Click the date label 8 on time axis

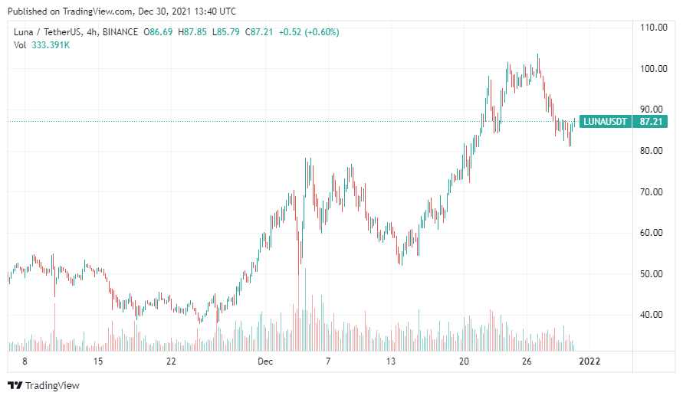coord(25,361)
